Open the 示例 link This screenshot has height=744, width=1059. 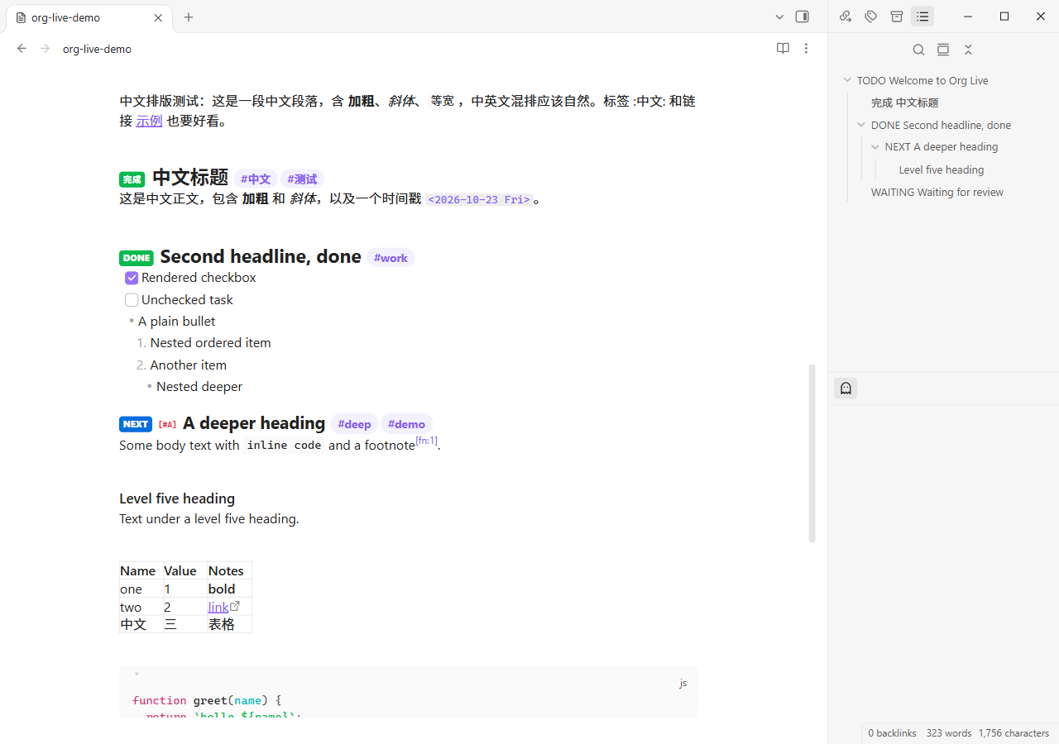click(x=149, y=121)
